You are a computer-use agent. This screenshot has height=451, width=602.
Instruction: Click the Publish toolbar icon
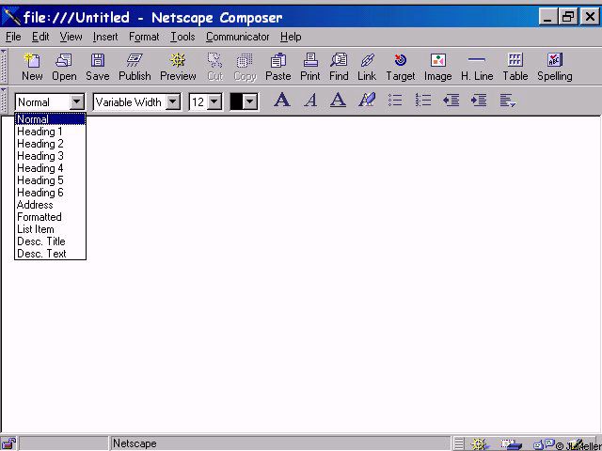(x=135, y=67)
